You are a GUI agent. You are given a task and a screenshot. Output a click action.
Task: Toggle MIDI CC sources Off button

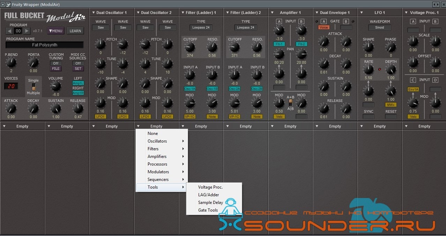pyautogui.click(x=78, y=63)
